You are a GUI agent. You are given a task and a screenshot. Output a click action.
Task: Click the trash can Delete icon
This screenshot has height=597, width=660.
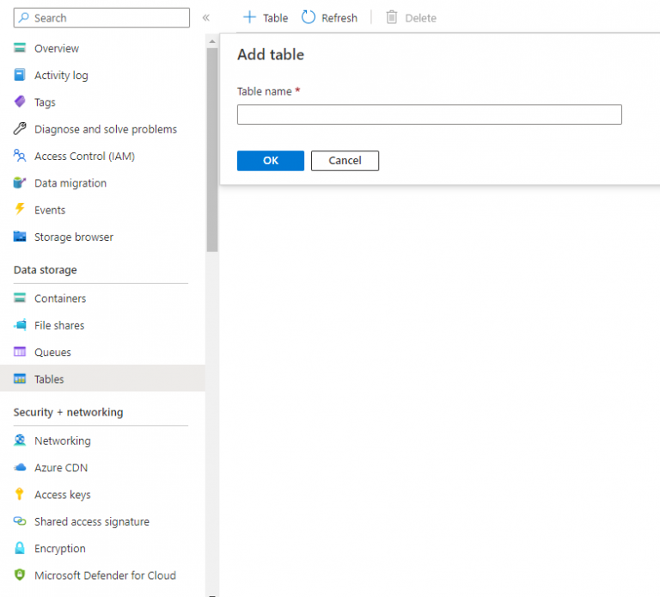pyautogui.click(x=392, y=17)
